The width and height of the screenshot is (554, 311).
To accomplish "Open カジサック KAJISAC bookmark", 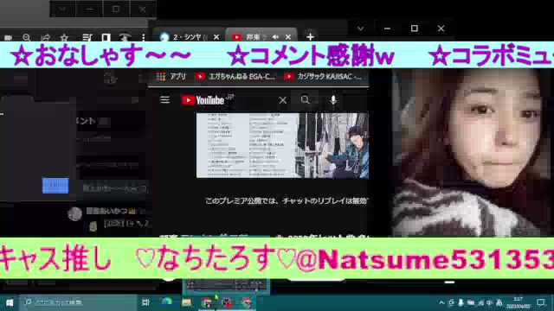I will [x=324, y=77].
